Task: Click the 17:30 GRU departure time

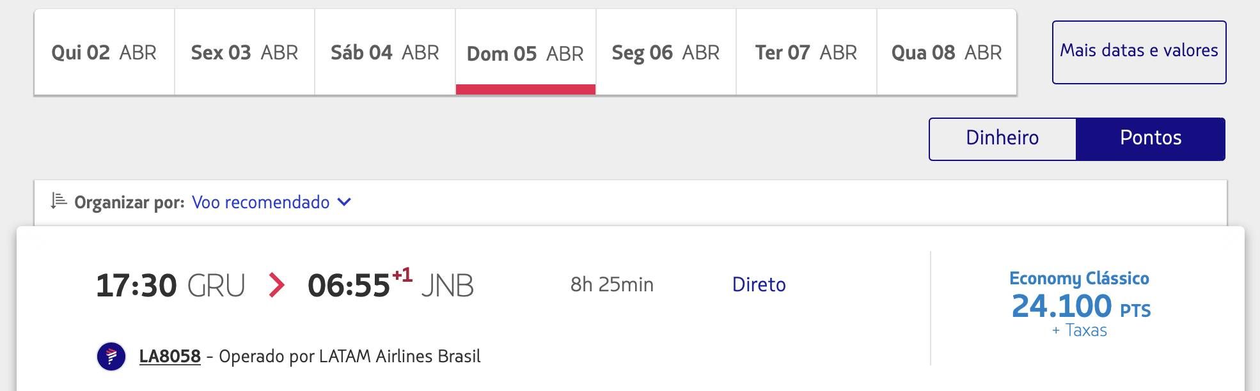Action: pyautogui.click(x=170, y=285)
